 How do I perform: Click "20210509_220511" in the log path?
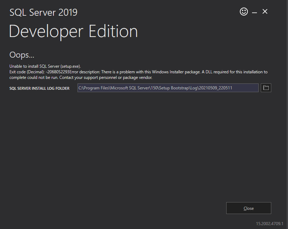coord(215,88)
